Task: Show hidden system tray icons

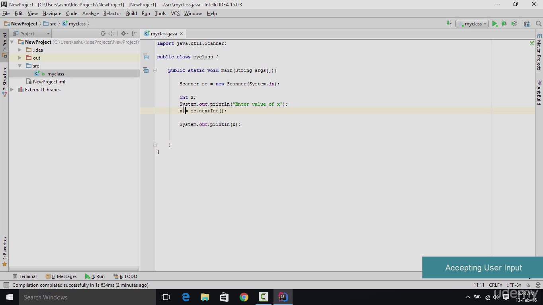Action: [x=467, y=297]
